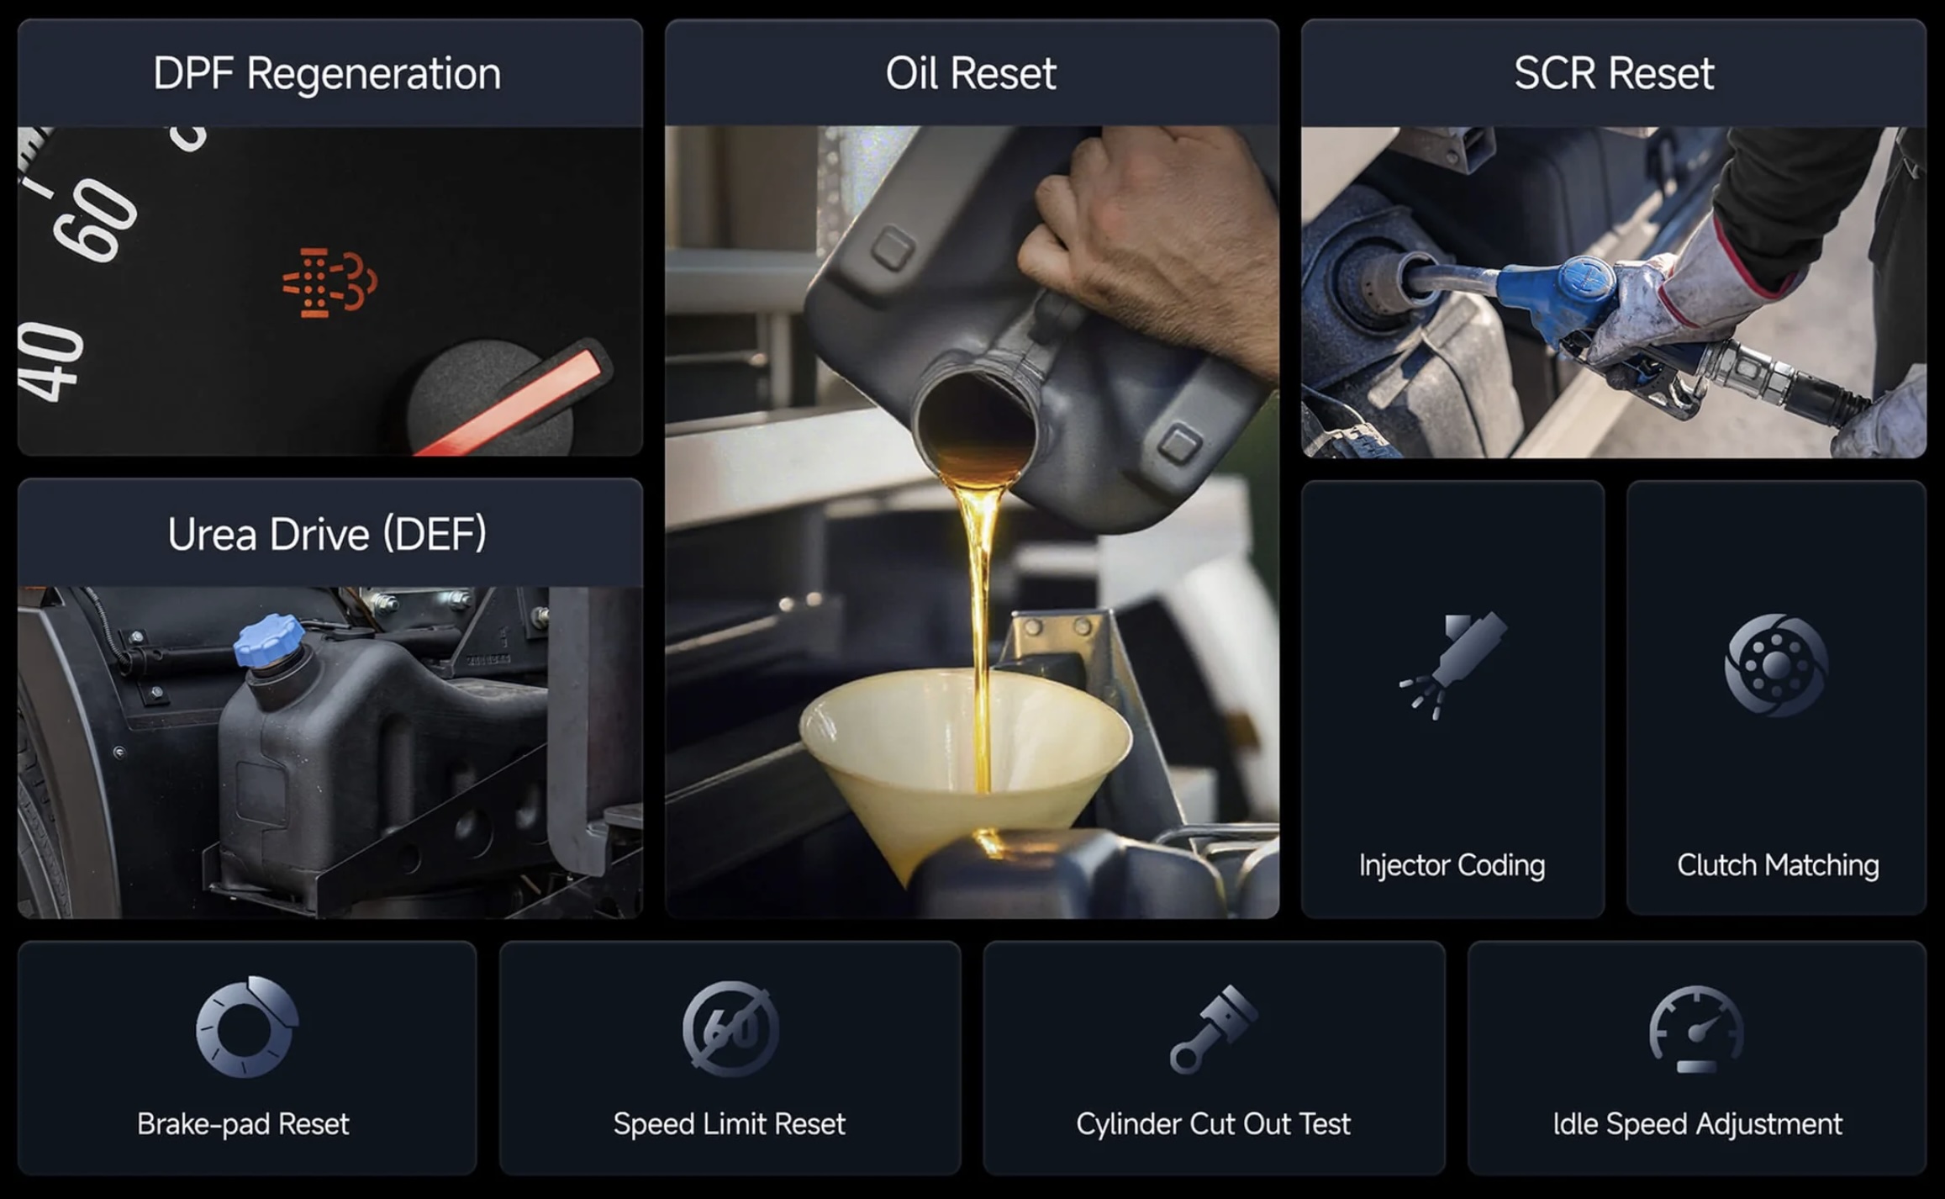Click the Idle Speed Adjustment label
The width and height of the screenshot is (1945, 1199).
point(1697,1124)
